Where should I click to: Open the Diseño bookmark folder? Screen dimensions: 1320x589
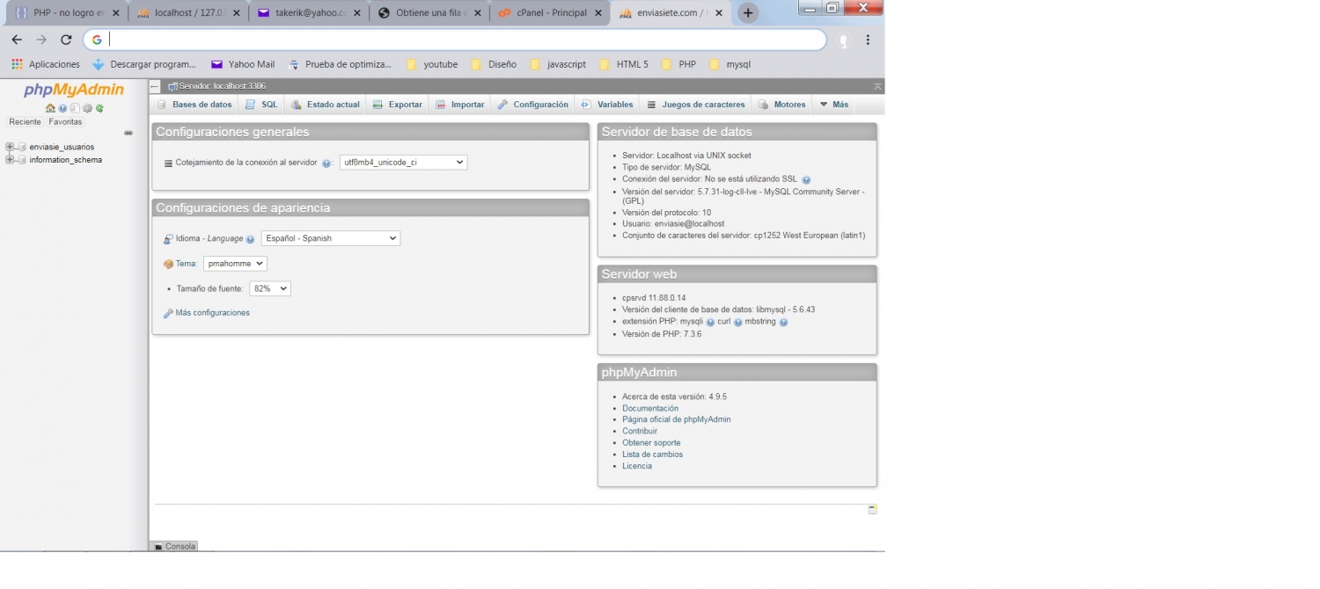494,64
